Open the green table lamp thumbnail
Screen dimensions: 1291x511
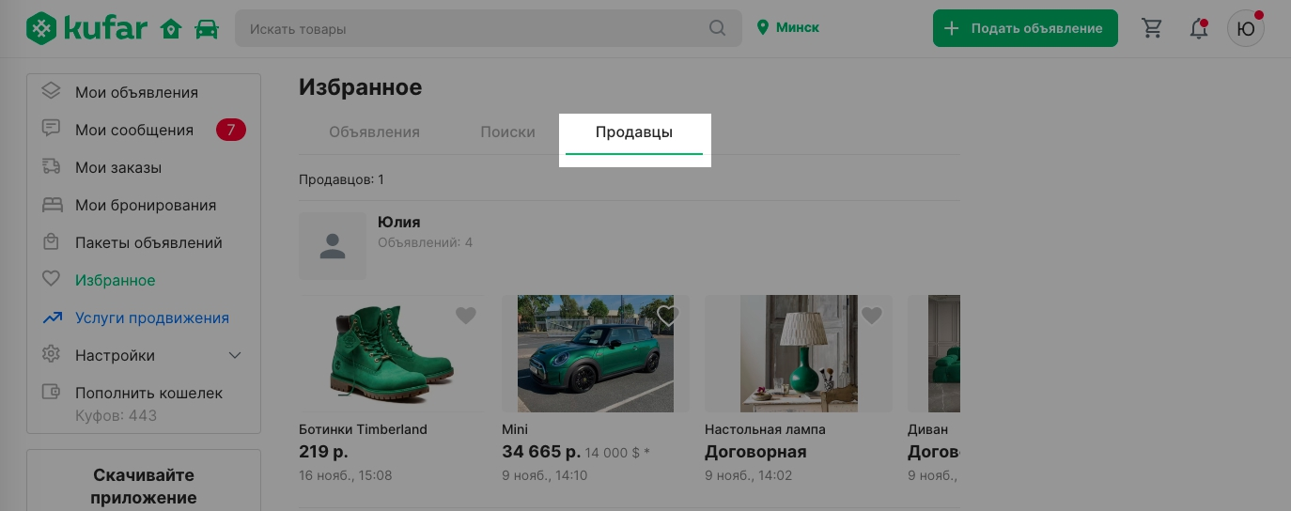point(799,353)
